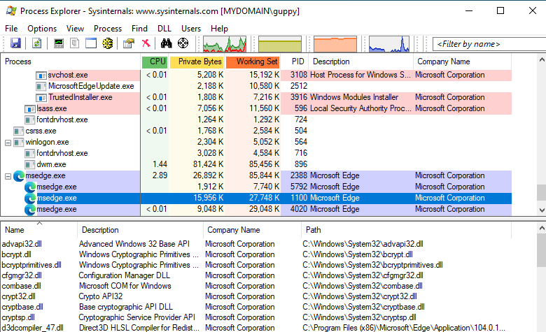Open the Help menu
Screen dimensions: 546x332
tap(219, 29)
